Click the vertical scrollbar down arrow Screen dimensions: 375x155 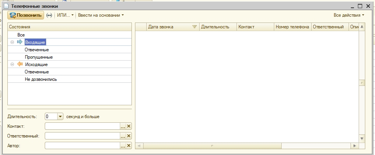pos(362,139)
